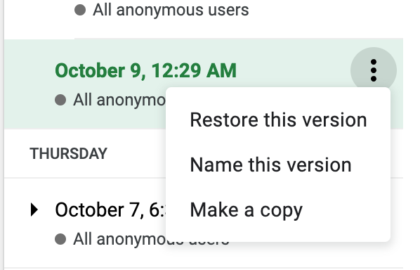The height and width of the screenshot is (270, 420).
Task: Choose Restore this version from the menu
Action: [278, 120]
